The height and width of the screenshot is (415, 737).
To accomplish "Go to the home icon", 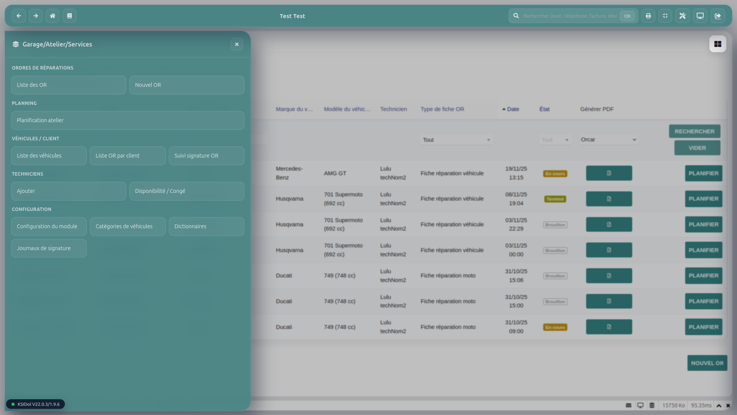I will point(53,16).
